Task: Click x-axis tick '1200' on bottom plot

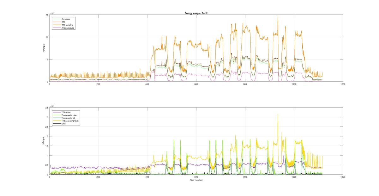Action: coord(343,177)
